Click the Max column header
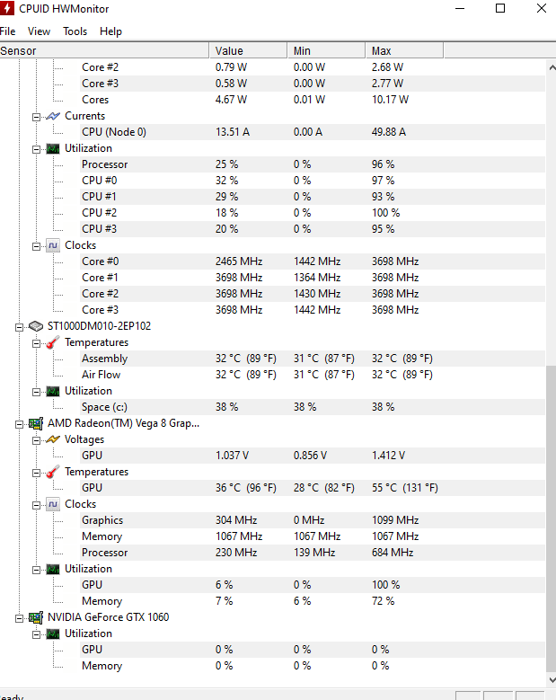The height and width of the screenshot is (700, 556). tap(404, 51)
